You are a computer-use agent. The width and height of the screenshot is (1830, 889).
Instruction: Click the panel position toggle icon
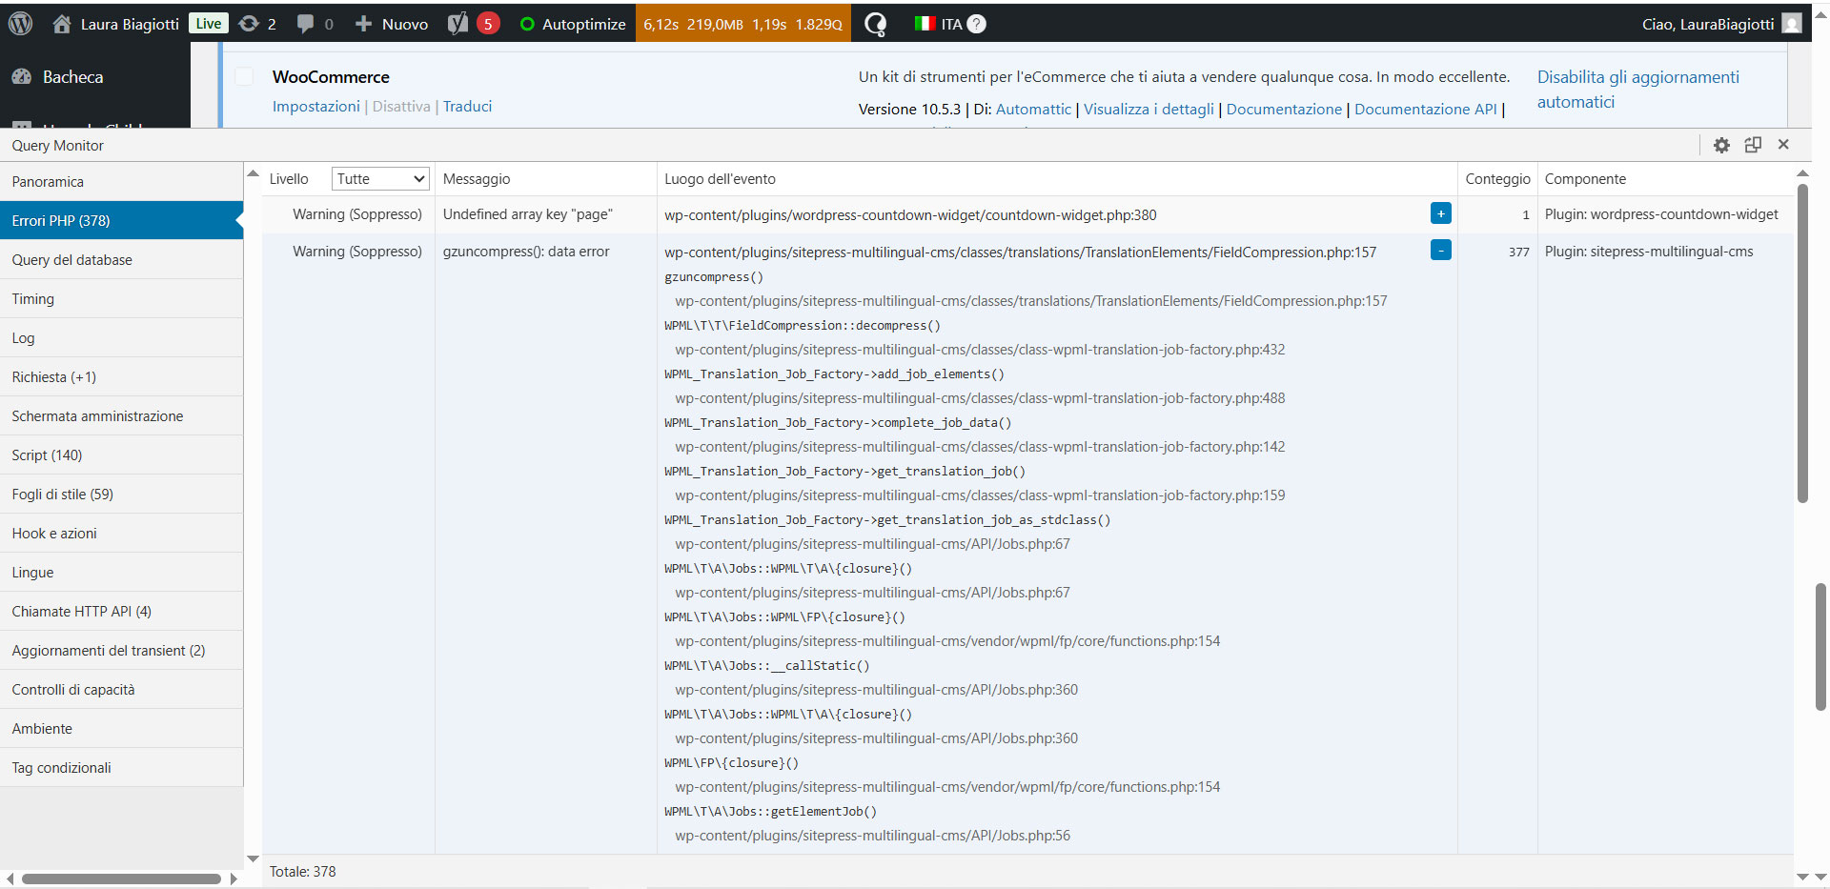tap(1753, 145)
